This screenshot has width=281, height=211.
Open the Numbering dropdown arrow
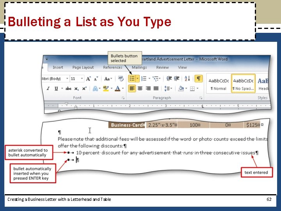[x=149, y=79]
